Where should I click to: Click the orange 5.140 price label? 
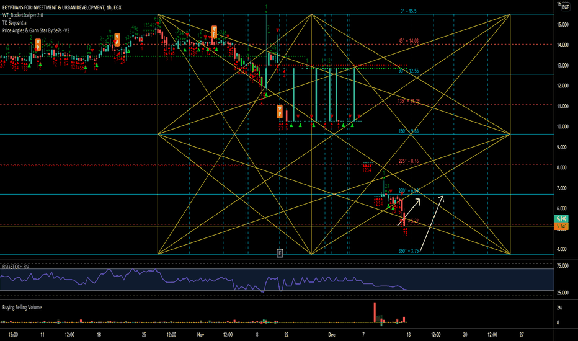(x=561, y=226)
